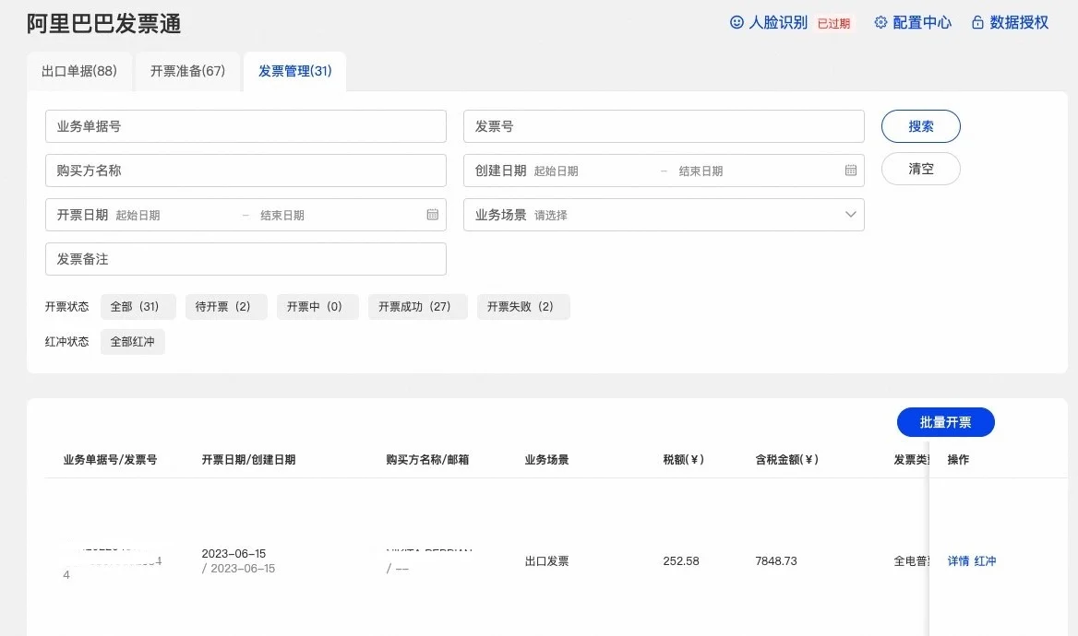This screenshot has width=1078, height=636.
Task: Switch to the 出口单据(88) tab
Action: click(x=79, y=72)
